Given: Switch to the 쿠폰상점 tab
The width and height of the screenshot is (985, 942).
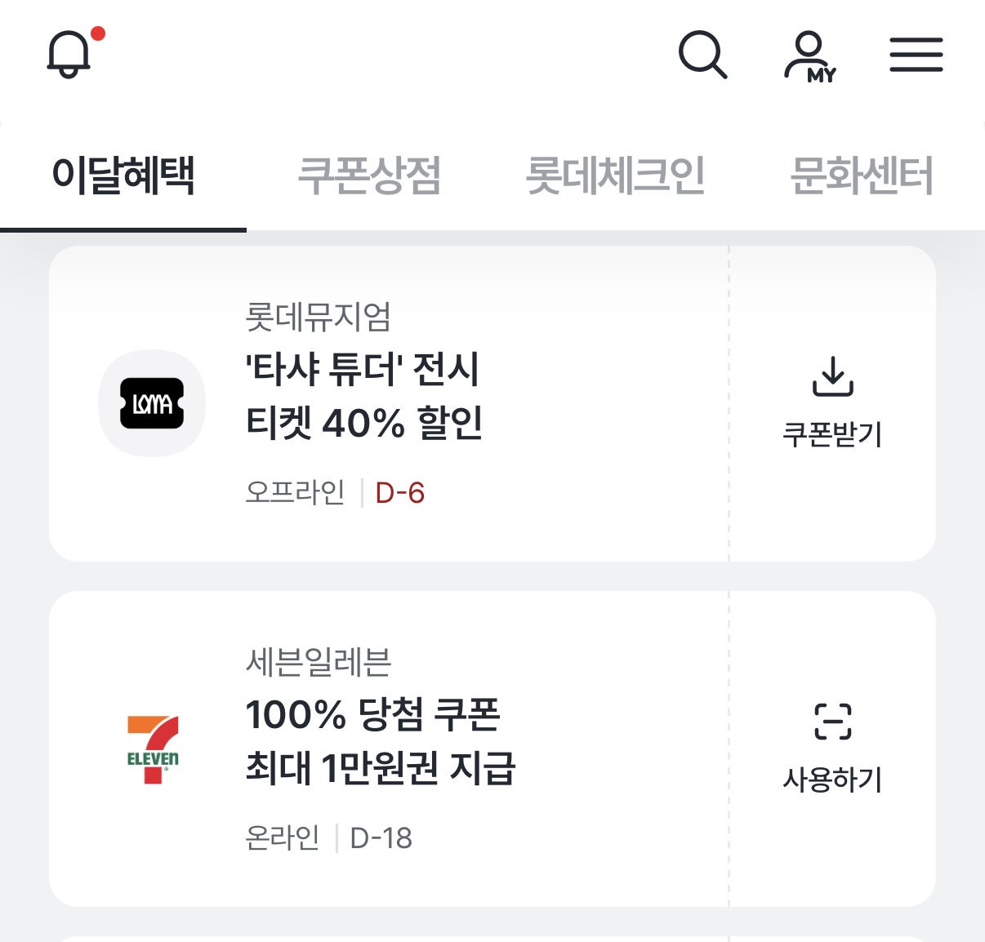Looking at the screenshot, I should 369,176.
